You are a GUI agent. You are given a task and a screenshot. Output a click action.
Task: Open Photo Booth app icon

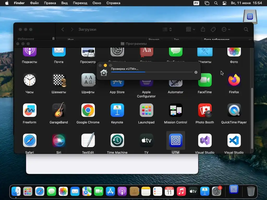(205, 110)
